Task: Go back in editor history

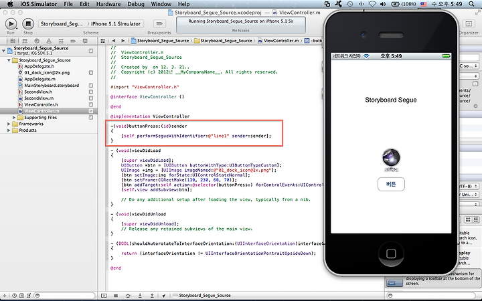Action: pos(114,41)
